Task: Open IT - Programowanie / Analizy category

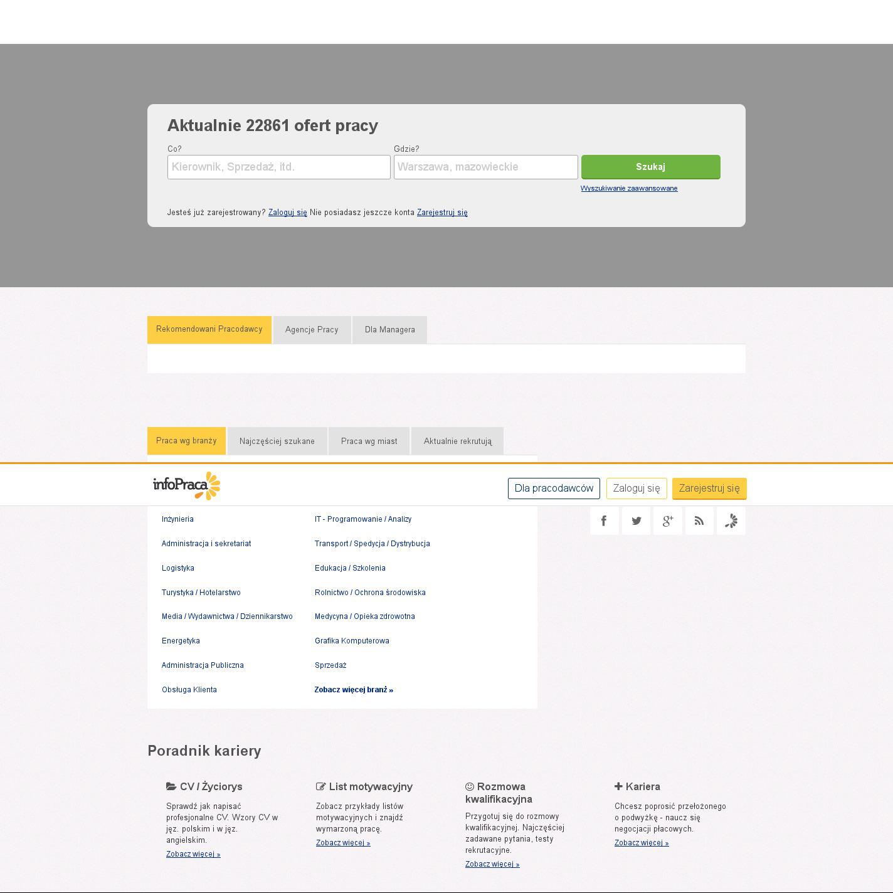Action: click(x=363, y=519)
